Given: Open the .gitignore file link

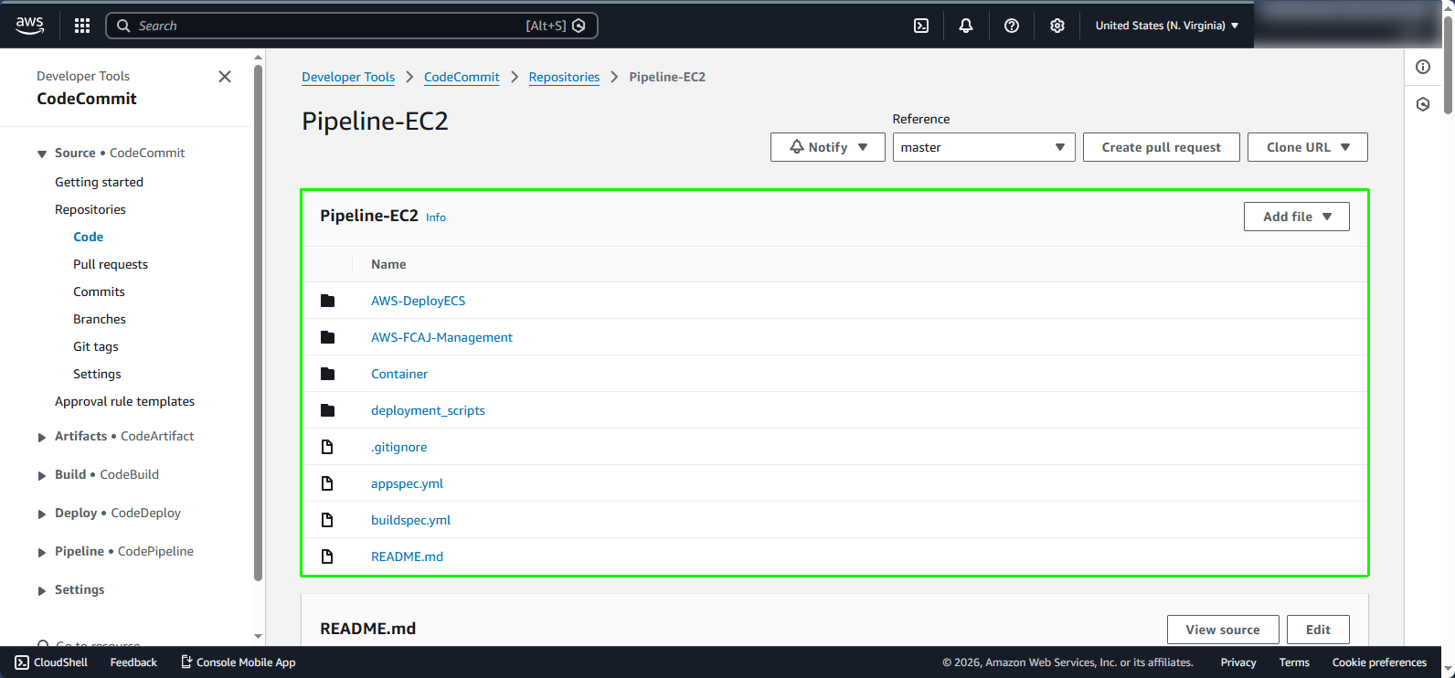Looking at the screenshot, I should pos(398,447).
